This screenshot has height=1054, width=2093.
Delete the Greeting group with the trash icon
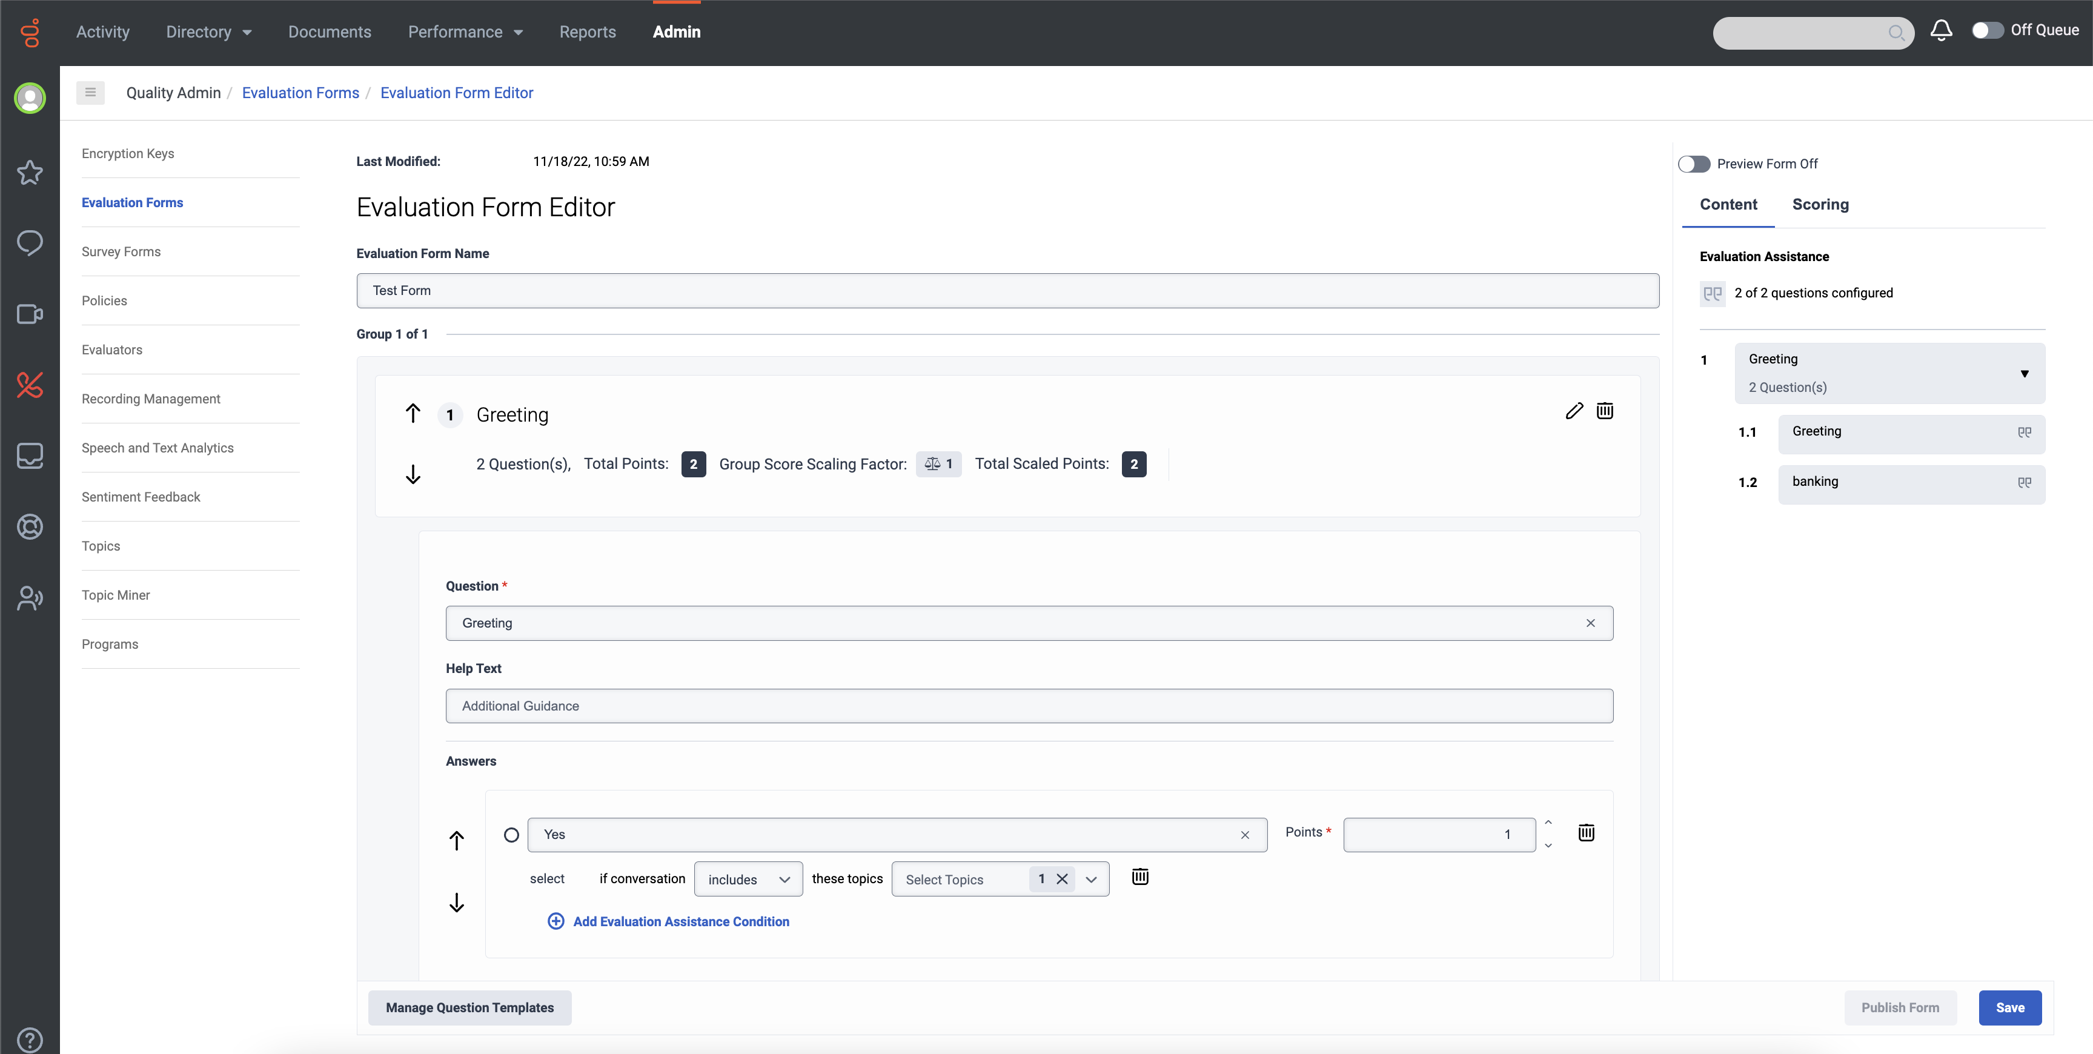tap(1605, 411)
